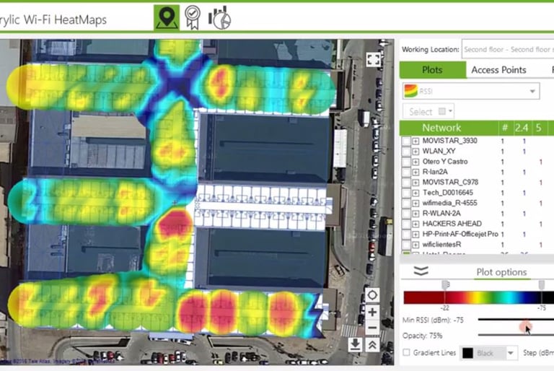Check the MOVISTAR_3930 network checkbox
Viewport: 554px width, 371px height.
[406, 141]
